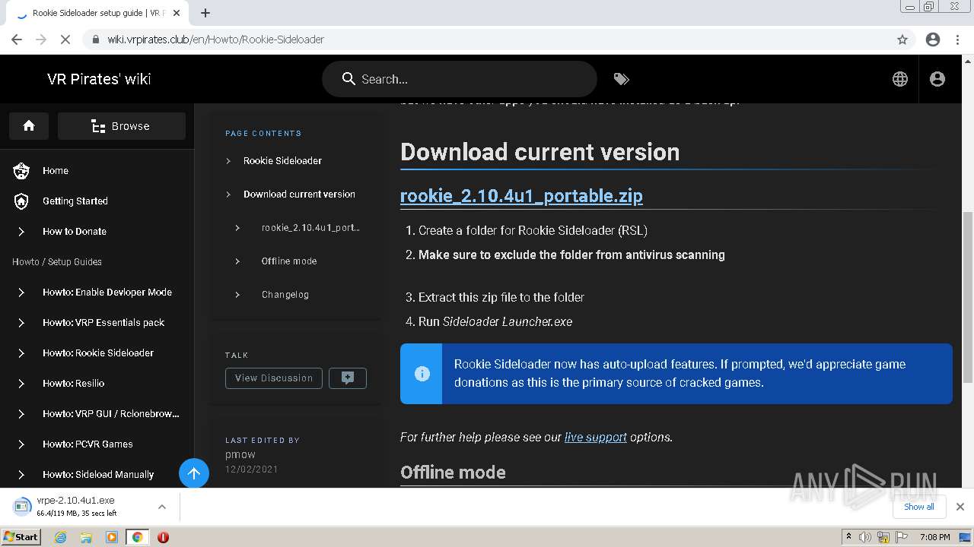Close the downloads bar
The image size is (974, 547).
tap(960, 507)
